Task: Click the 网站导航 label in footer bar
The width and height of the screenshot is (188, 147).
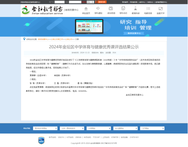Action: 27,128
